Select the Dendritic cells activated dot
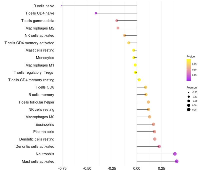200x175 pixels. tap(159, 146)
